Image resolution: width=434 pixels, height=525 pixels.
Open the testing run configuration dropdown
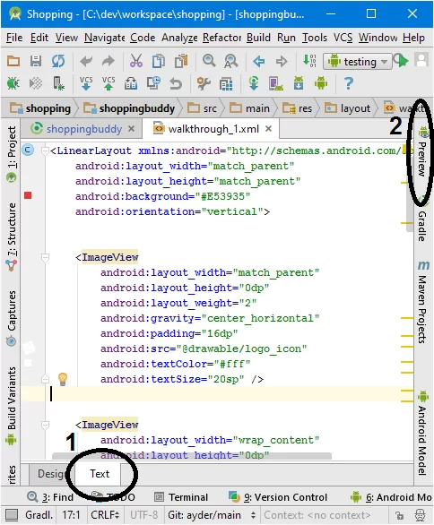pos(357,62)
